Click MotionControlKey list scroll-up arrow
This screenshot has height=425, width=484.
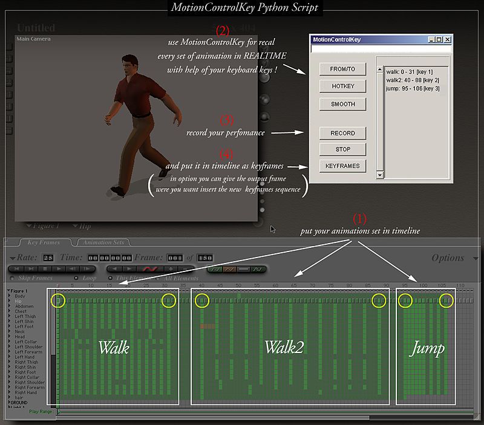(380, 70)
